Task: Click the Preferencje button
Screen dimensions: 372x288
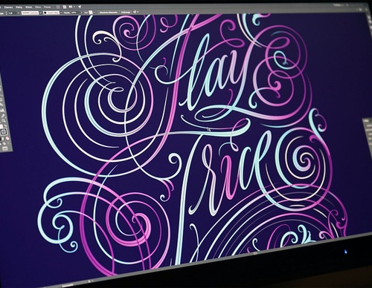Action: tap(126, 13)
